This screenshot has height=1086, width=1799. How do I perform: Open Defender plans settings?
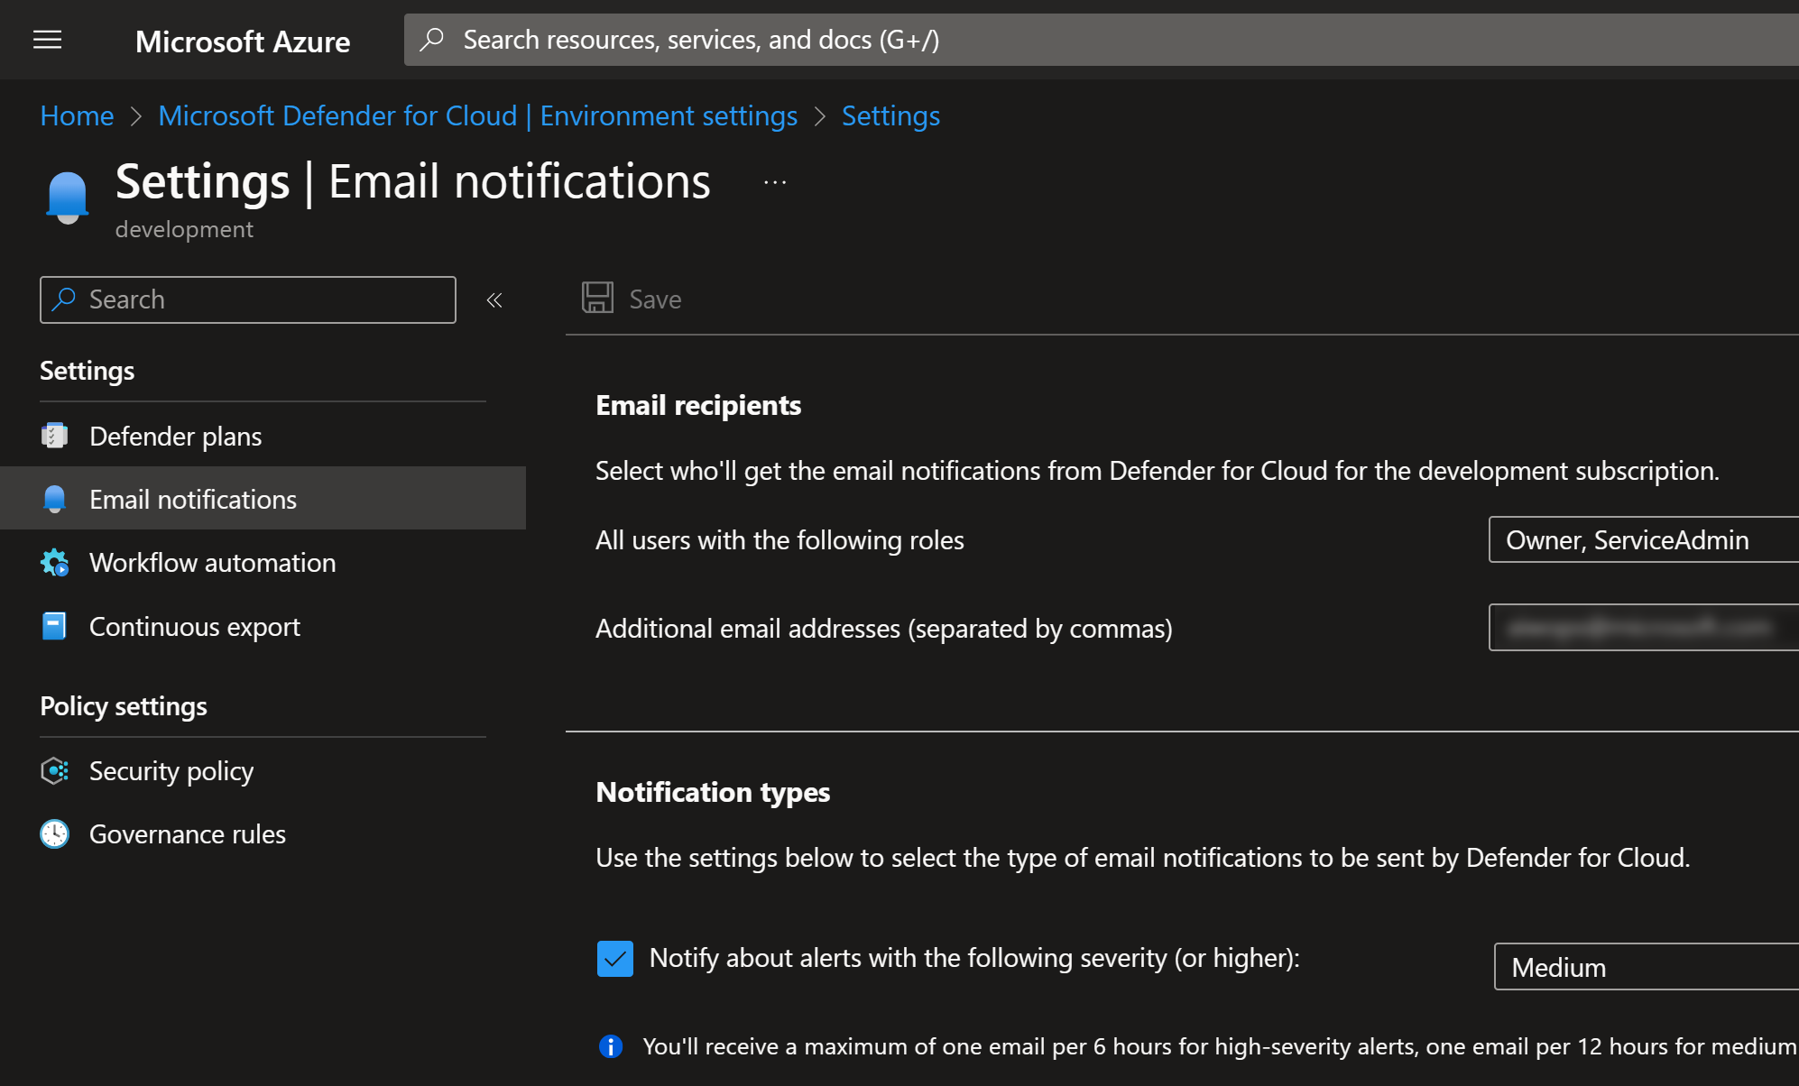263,436
